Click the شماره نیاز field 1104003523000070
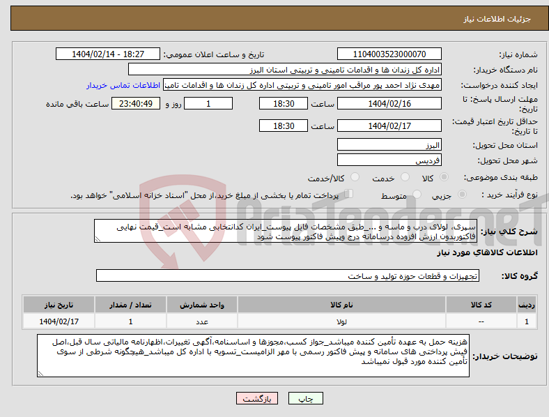 coord(389,54)
